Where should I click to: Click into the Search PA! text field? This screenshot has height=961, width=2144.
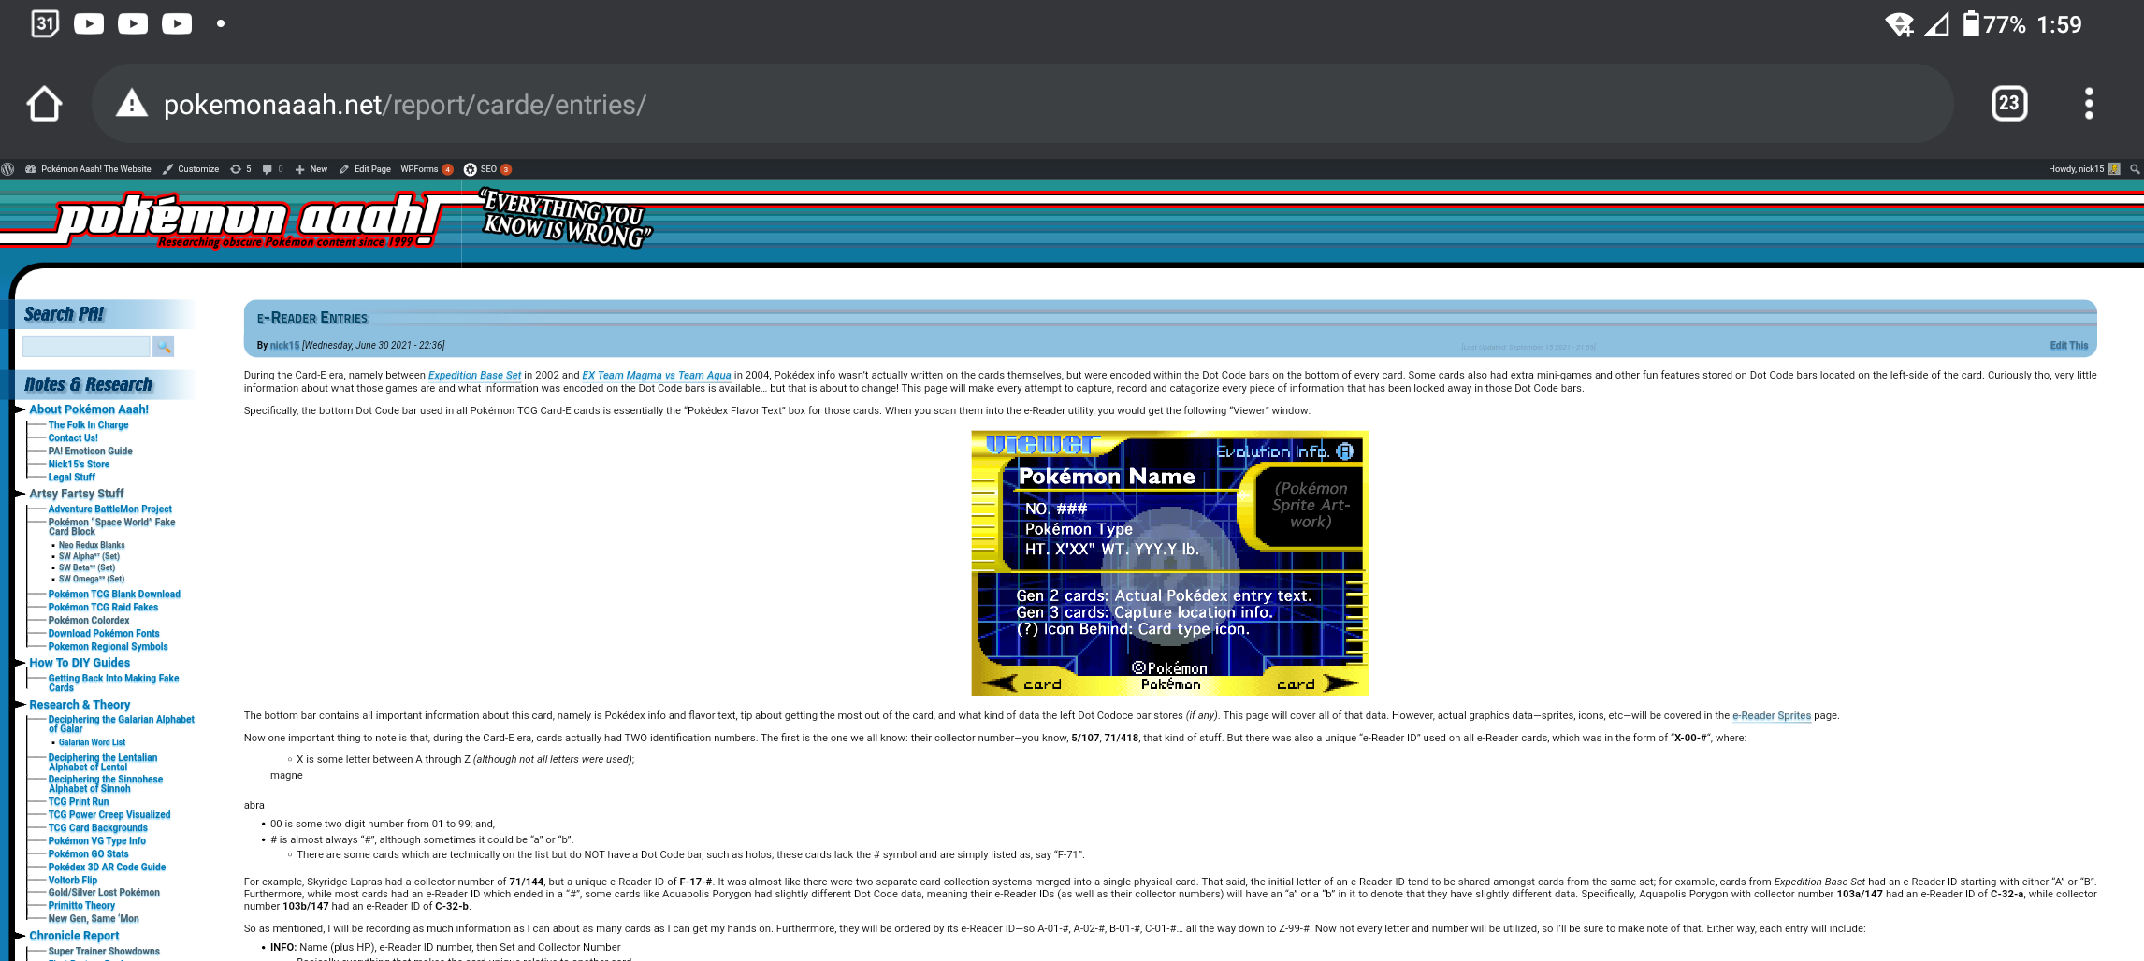pyautogui.click(x=86, y=347)
